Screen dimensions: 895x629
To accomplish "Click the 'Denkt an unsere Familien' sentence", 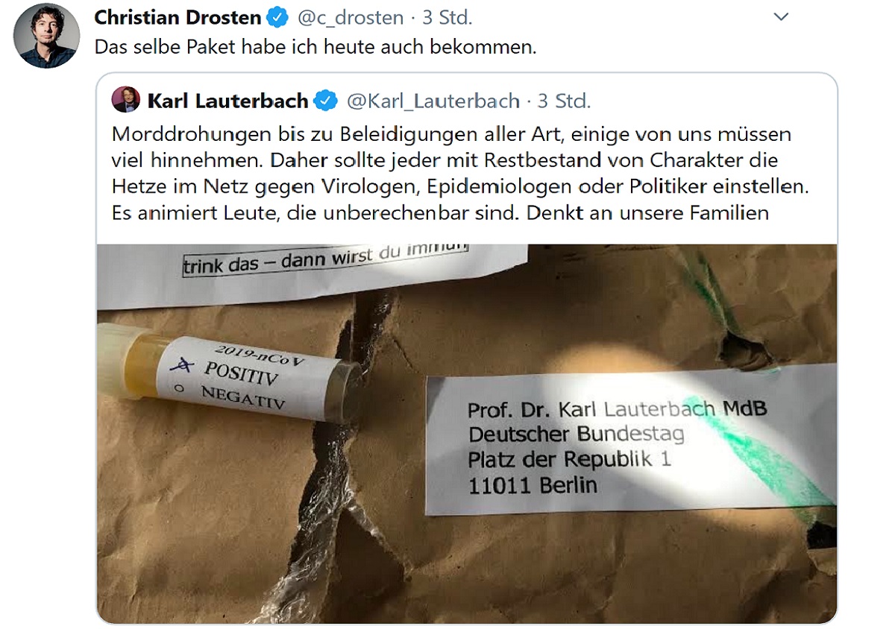I will pos(647,213).
